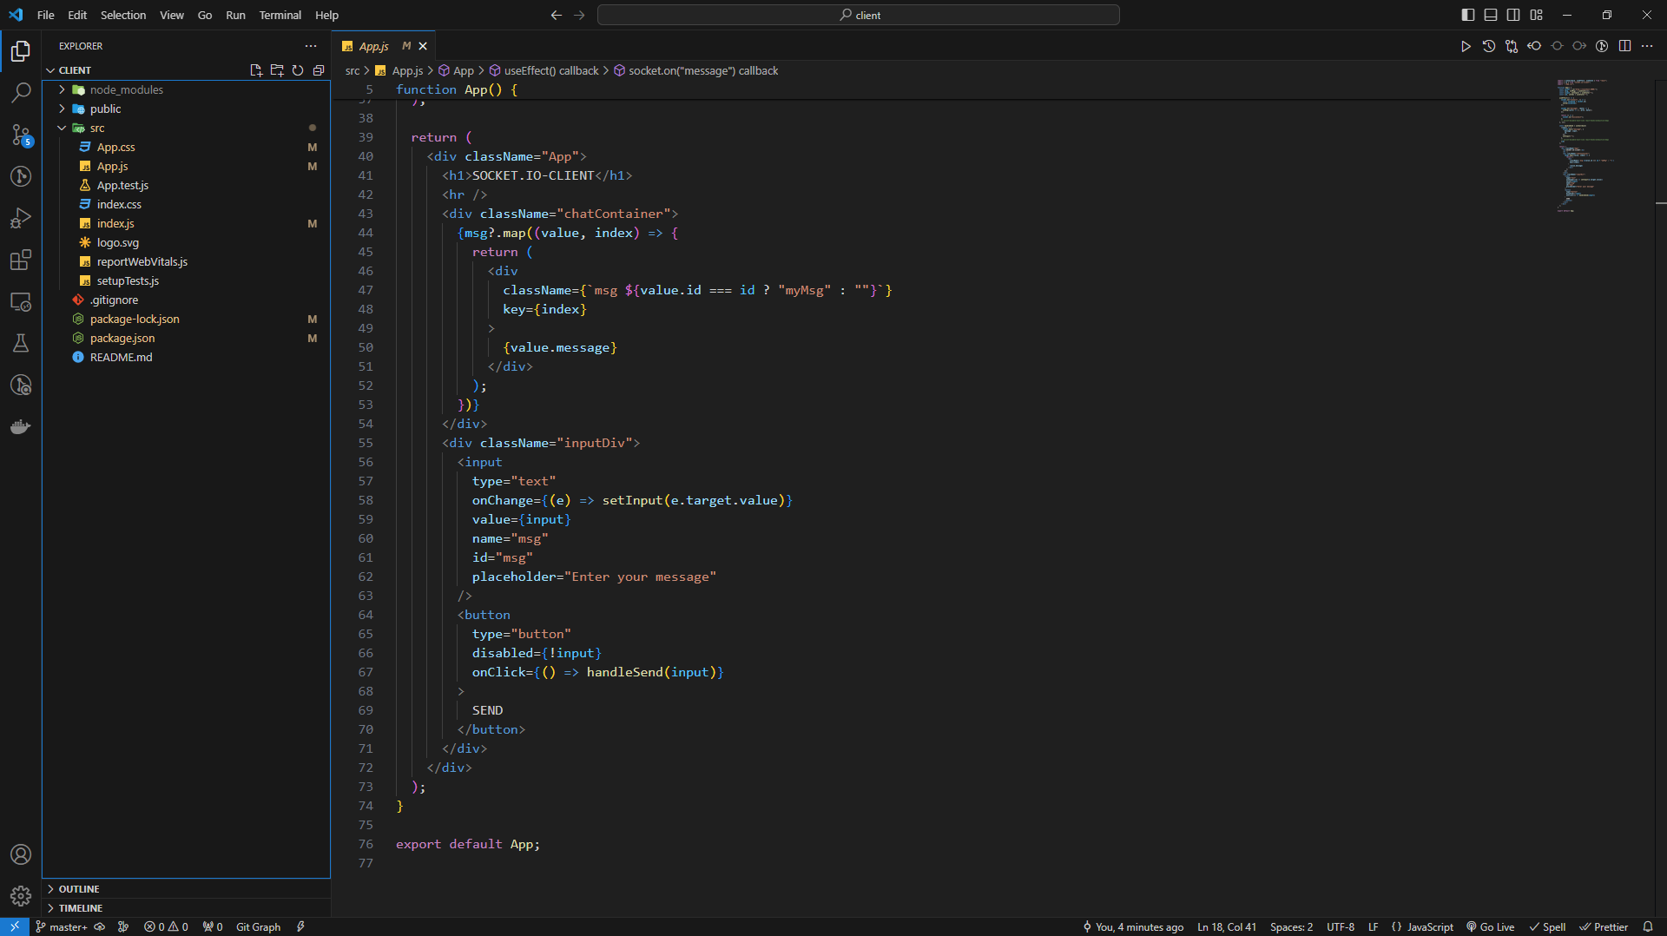Run the code with play icon
Screen dimensions: 1667x936
point(1466,46)
